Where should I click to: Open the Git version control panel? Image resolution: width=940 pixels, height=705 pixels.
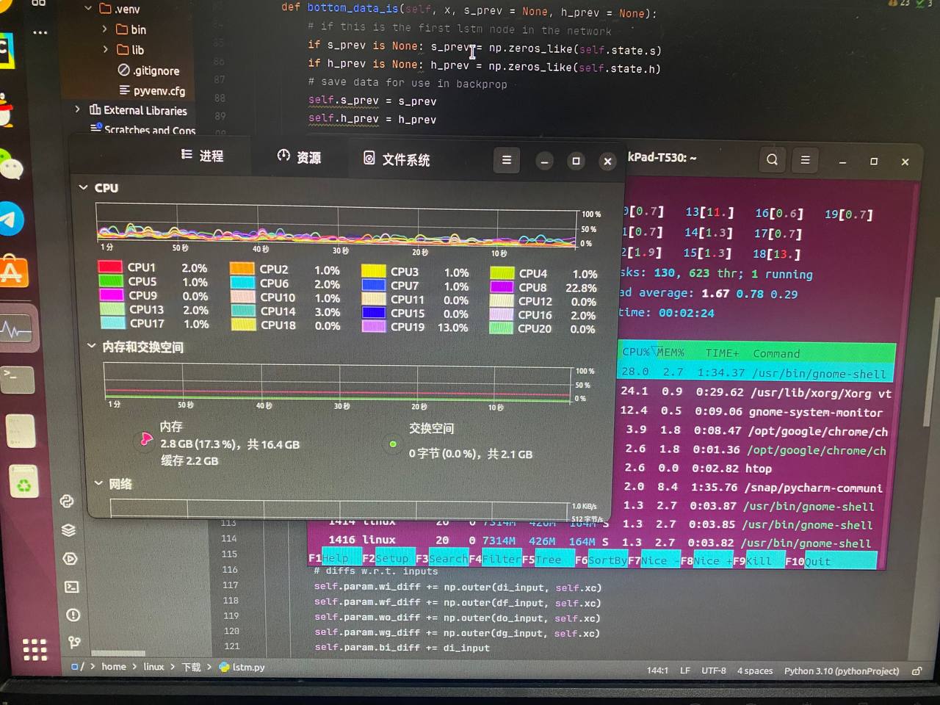(x=74, y=643)
